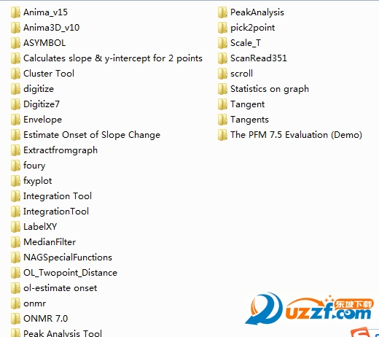The image size is (379, 337).
Task: Select the 'OL_Twopoint_Distance' folder name
Action: pyautogui.click(x=70, y=273)
